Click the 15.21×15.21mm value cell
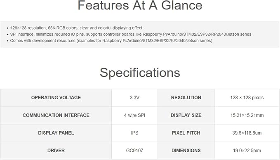Image resolution: width=280 pixels, height=160 pixels. (x=247, y=115)
